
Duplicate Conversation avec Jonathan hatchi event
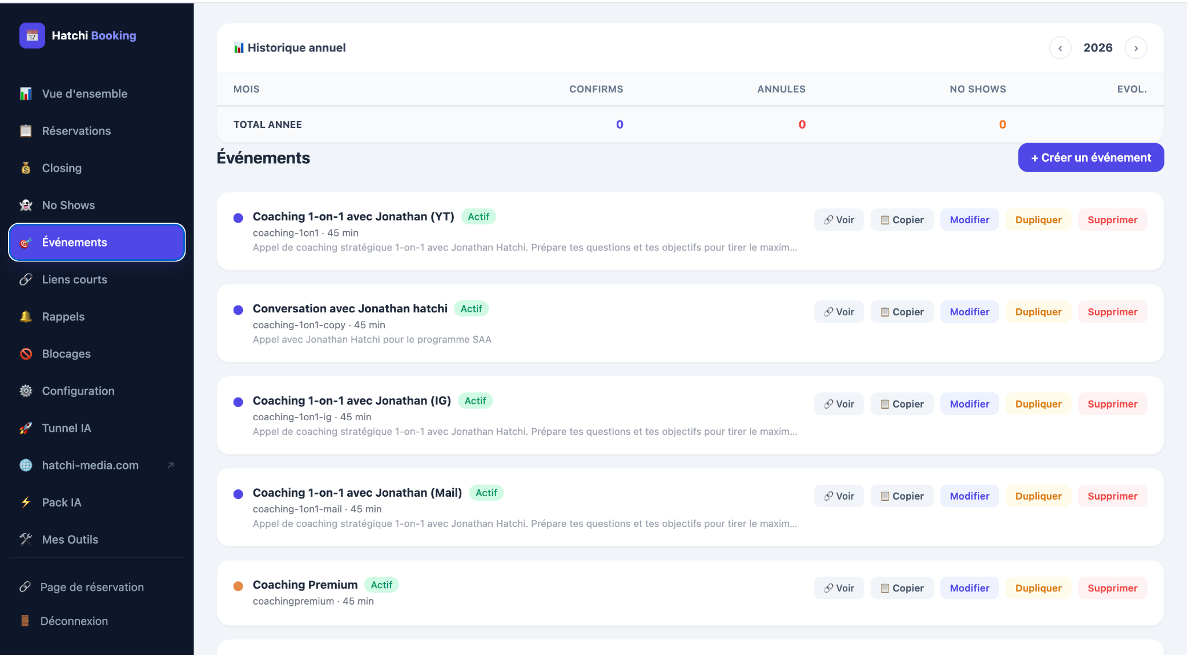coord(1038,312)
